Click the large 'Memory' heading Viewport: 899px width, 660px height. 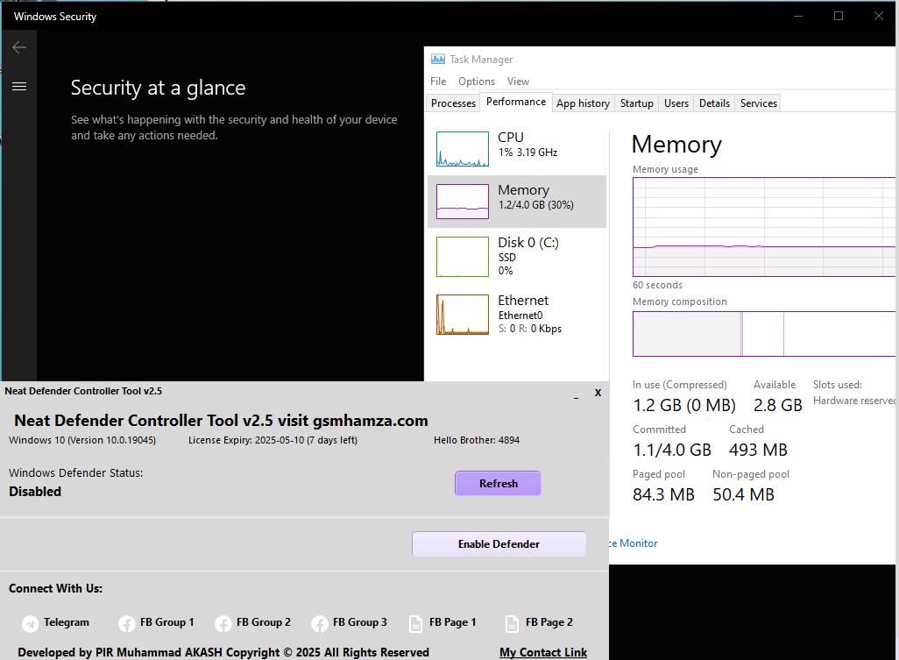(x=676, y=145)
